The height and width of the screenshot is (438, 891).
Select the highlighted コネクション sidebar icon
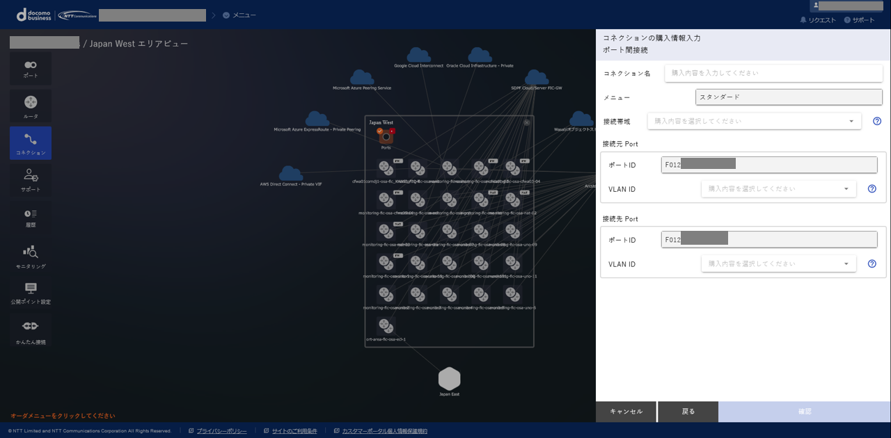click(x=29, y=143)
